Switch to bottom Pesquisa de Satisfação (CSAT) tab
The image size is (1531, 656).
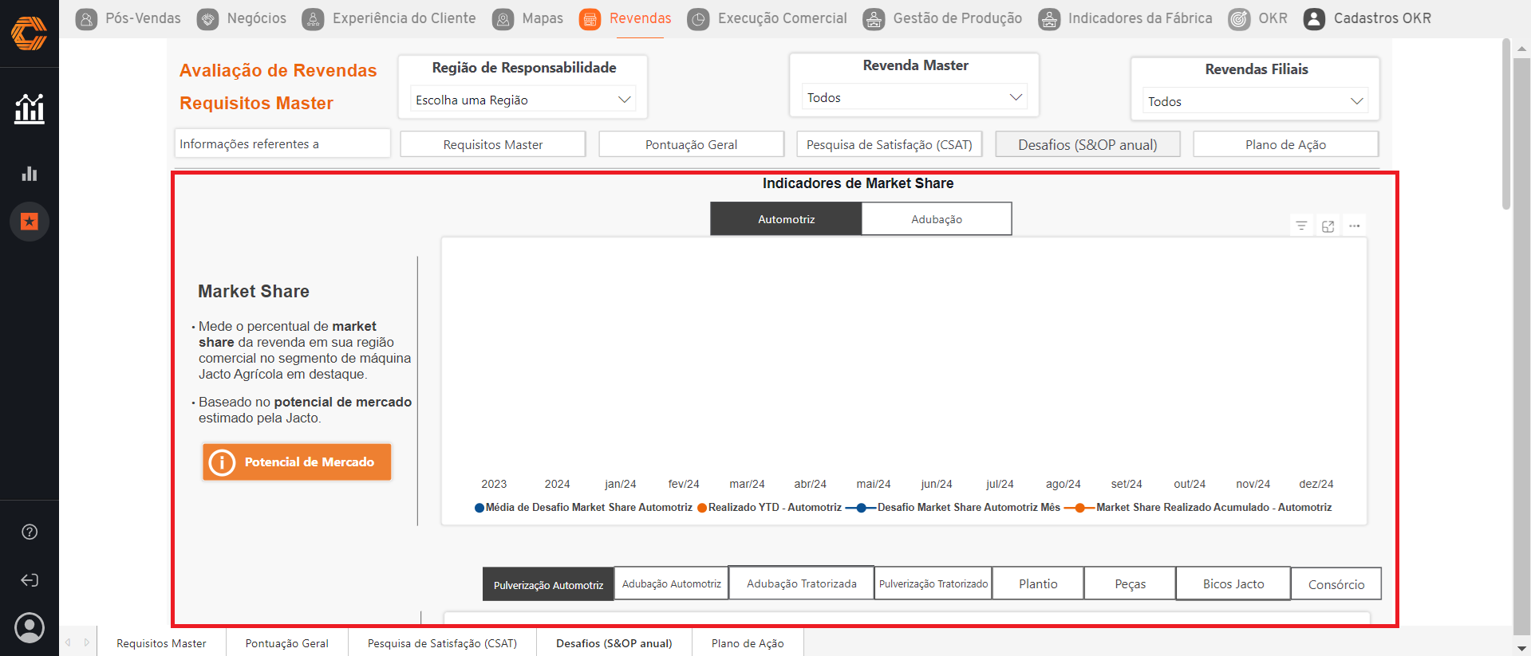442,643
